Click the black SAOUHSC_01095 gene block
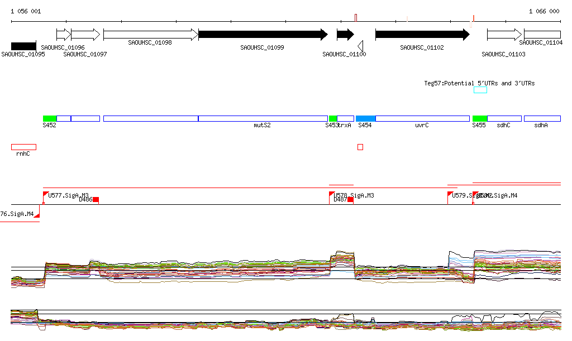572x341 pixels. (23, 46)
